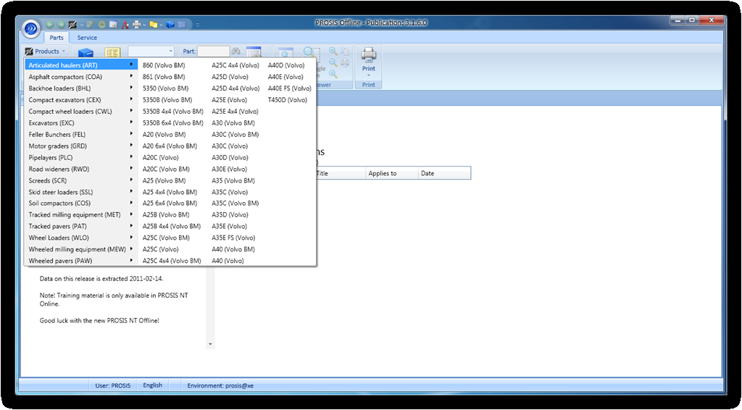
Task: Click the large Print button icon
Action: click(x=369, y=55)
